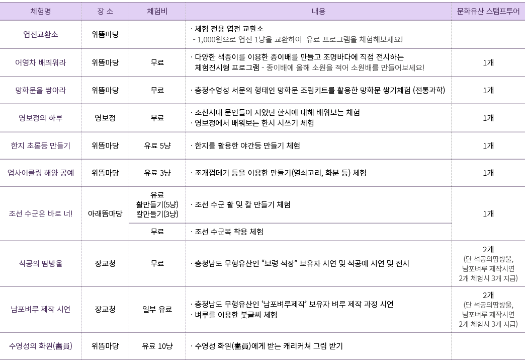Image resolution: width=525 pixels, height=361 pixels.
Task: Click stamp count '1개' in 조선 수군은 바로 너! row
Action: pyautogui.click(x=488, y=214)
